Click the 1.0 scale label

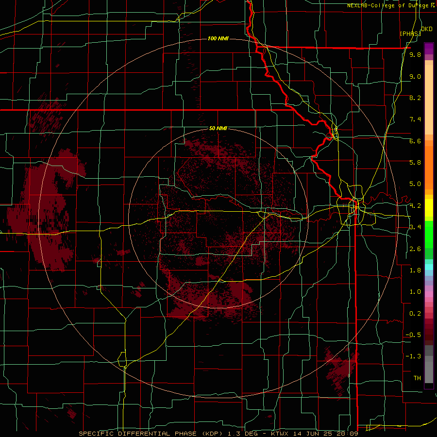click(x=415, y=292)
